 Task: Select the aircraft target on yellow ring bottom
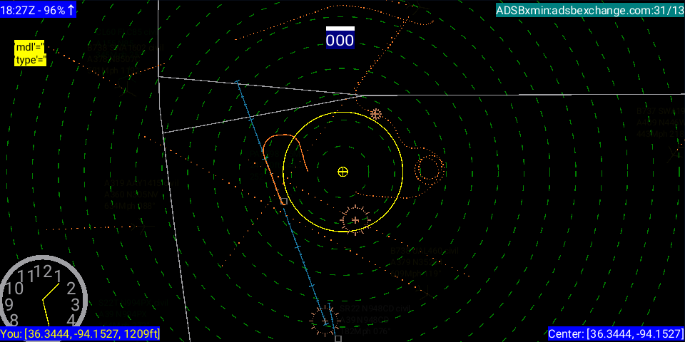[355, 219]
